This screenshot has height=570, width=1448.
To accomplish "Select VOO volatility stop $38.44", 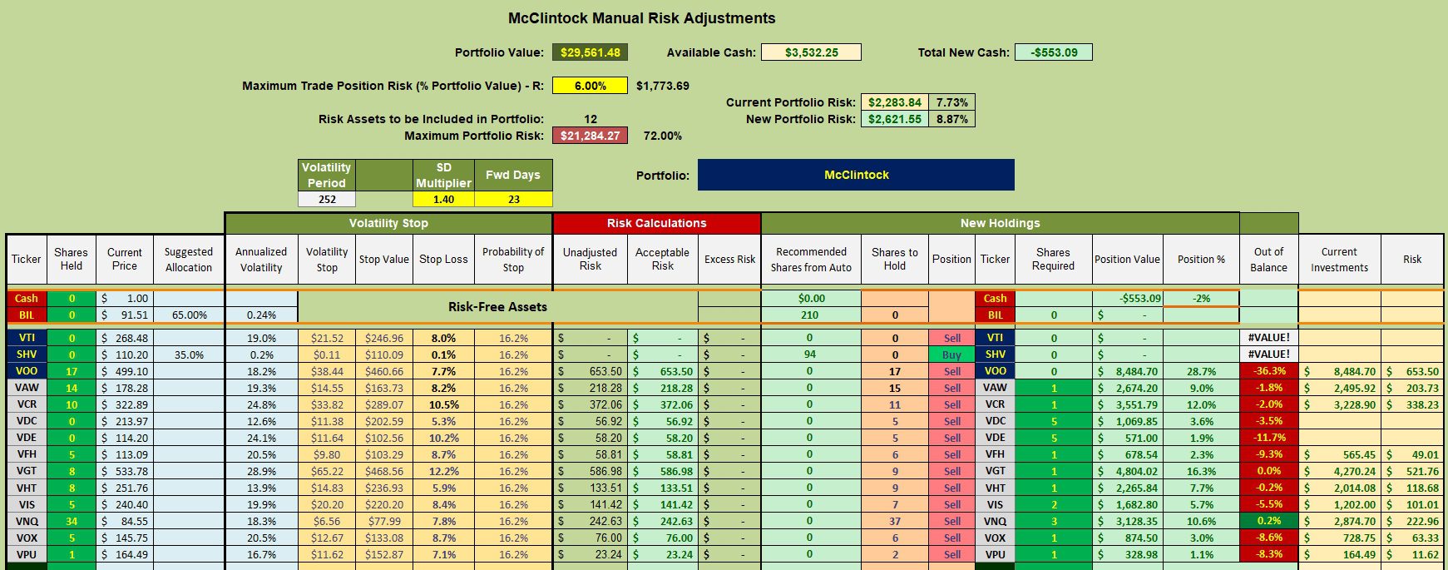I will (x=326, y=372).
